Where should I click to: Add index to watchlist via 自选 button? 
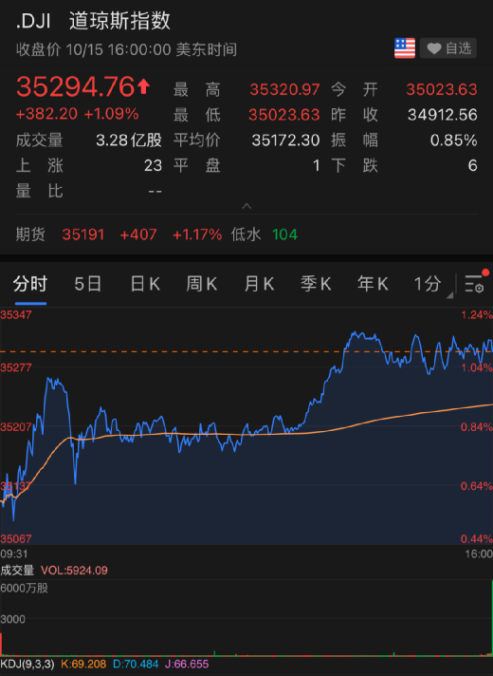(448, 48)
